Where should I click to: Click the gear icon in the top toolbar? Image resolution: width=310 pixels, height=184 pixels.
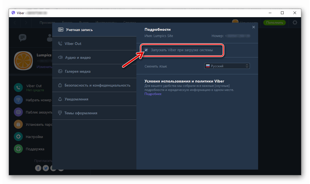[295, 23]
